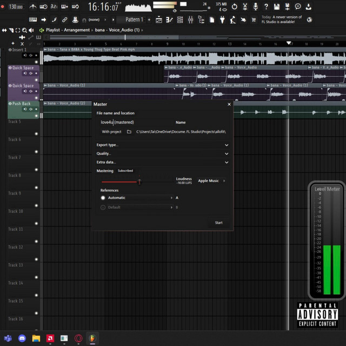Image resolution: width=346 pixels, height=346 pixels.
Task: Toggle the mute dot on Track 16
Action: pyautogui.click(x=36, y=331)
